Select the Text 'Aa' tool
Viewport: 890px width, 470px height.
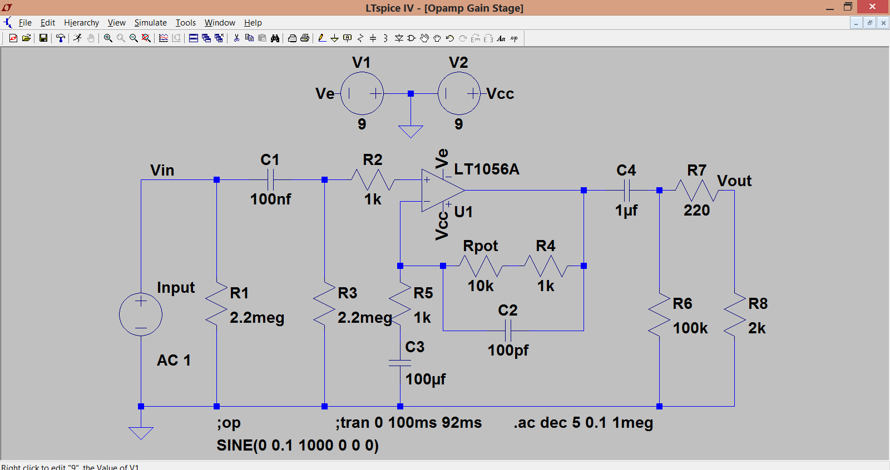coord(501,38)
